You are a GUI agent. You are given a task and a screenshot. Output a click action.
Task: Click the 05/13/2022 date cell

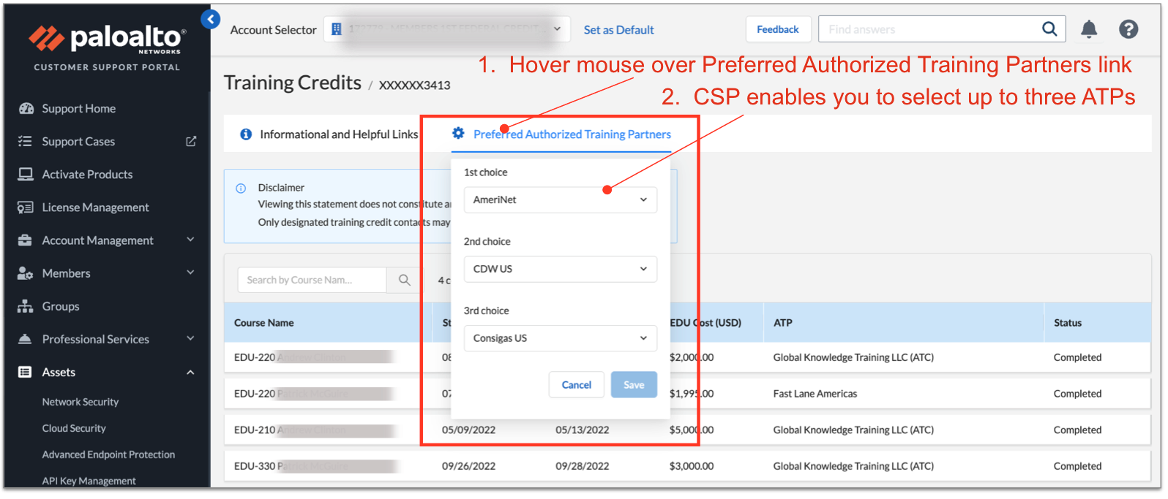(x=583, y=430)
